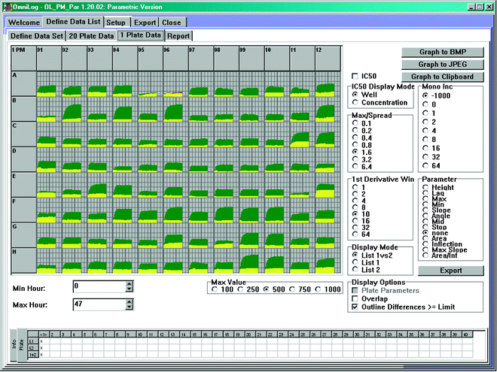The width and height of the screenshot is (497, 372).
Task: Set 1st Derivative Win to 1
Action: click(x=355, y=187)
